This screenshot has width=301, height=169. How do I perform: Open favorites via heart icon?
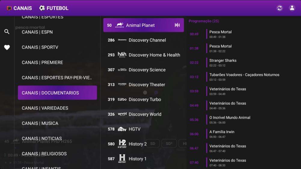(7, 47)
